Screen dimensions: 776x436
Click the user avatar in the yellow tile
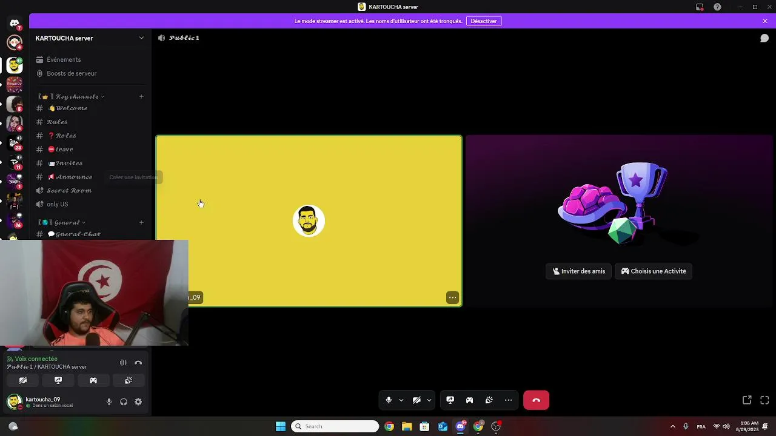[x=309, y=221]
